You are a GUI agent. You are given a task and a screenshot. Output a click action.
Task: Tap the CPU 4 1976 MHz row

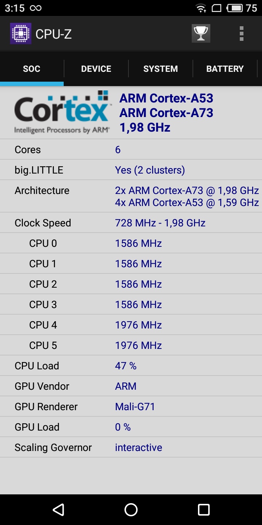point(131,325)
